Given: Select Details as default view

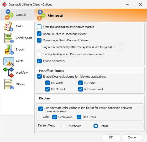Looking at the screenshot, I should [96, 126].
